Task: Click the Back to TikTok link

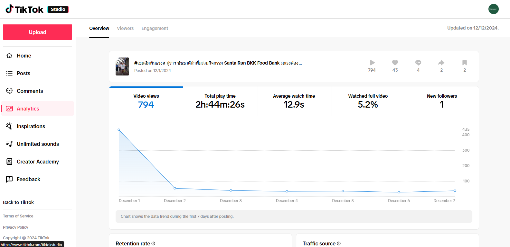Action: (x=18, y=202)
